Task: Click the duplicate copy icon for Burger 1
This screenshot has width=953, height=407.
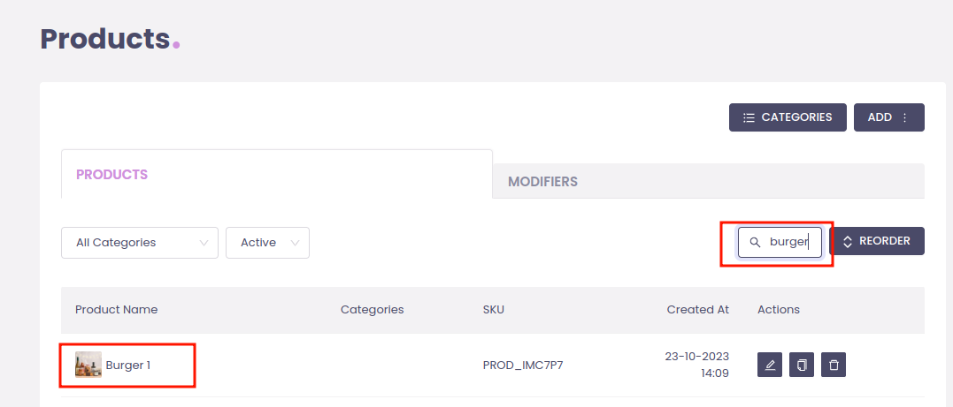Action: [802, 365]
